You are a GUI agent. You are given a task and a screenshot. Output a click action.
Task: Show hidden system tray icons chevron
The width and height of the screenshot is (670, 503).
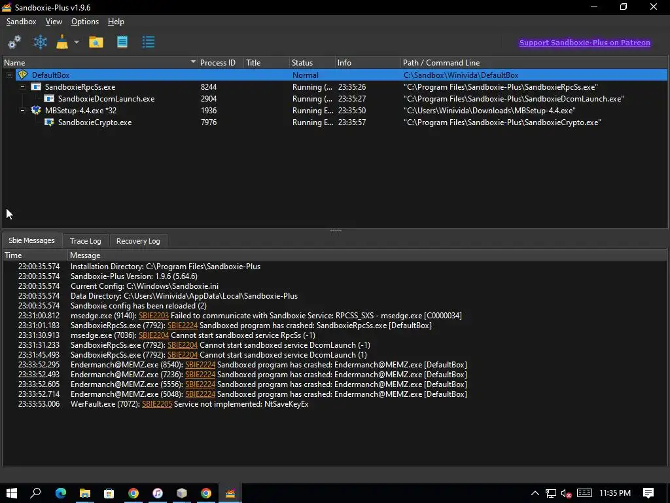pyautogui.click(x=535, y=493)
